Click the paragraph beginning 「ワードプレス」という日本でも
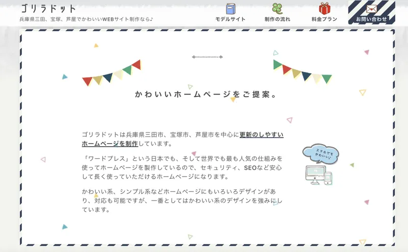Viewport: 408px width, 252px height. coord(182,167)
